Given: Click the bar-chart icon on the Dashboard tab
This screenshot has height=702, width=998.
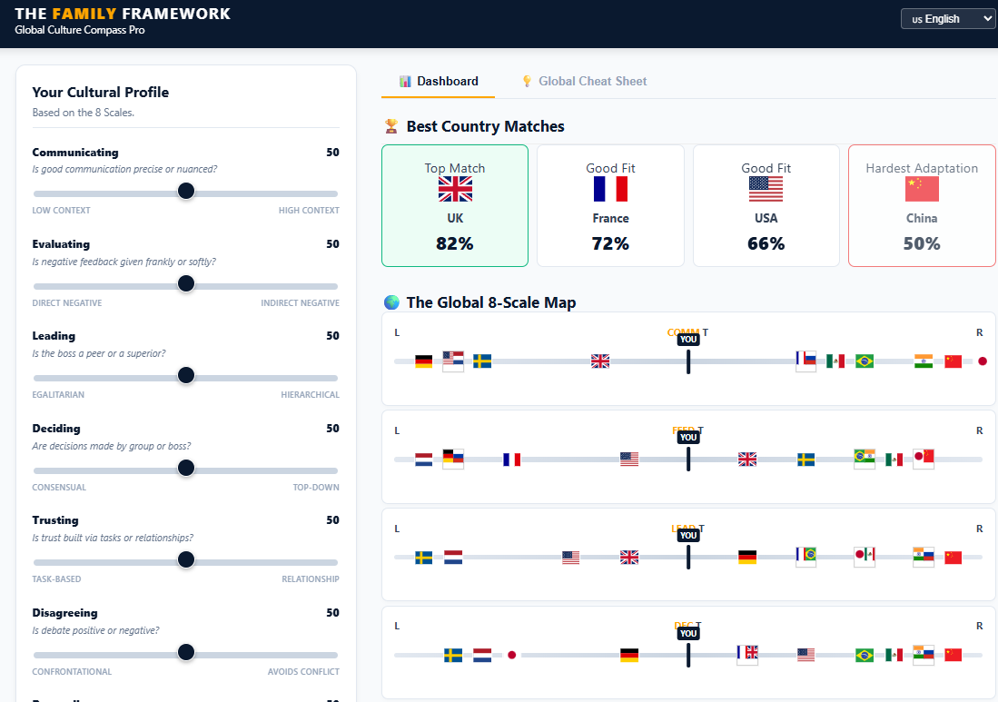Looking at the screenshot, I should coord(403,80).
